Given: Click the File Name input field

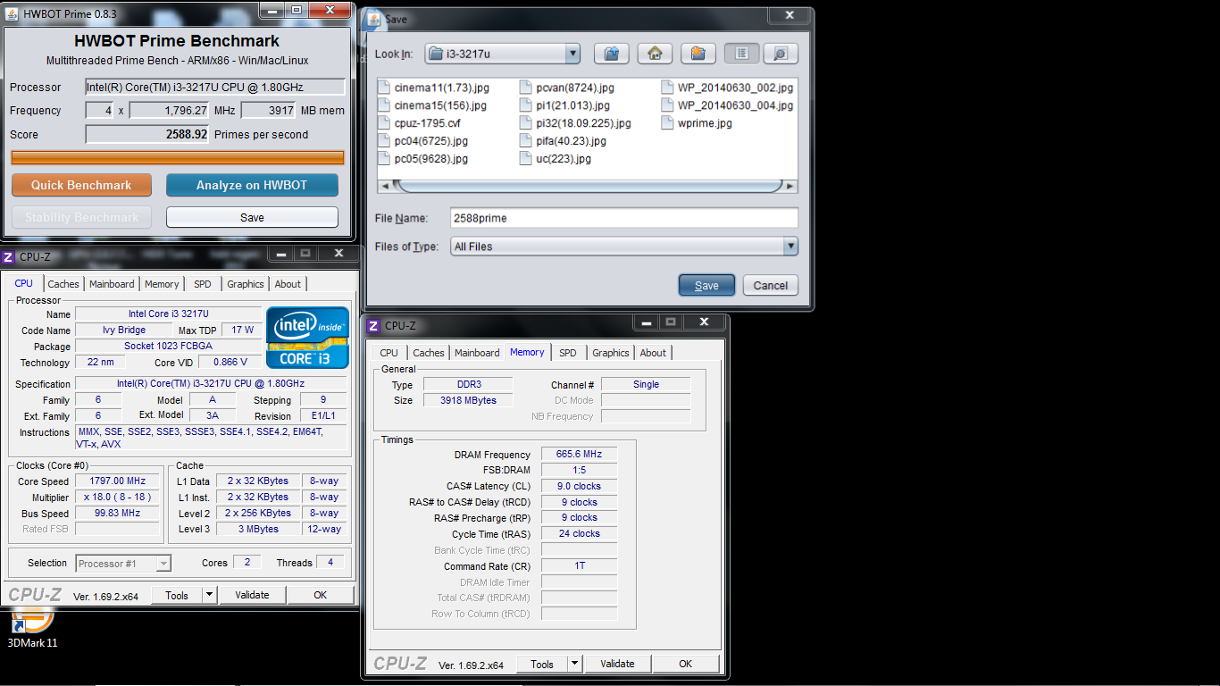Looking at the screenshot, I should pyautogui.click(x=623, y=218).
